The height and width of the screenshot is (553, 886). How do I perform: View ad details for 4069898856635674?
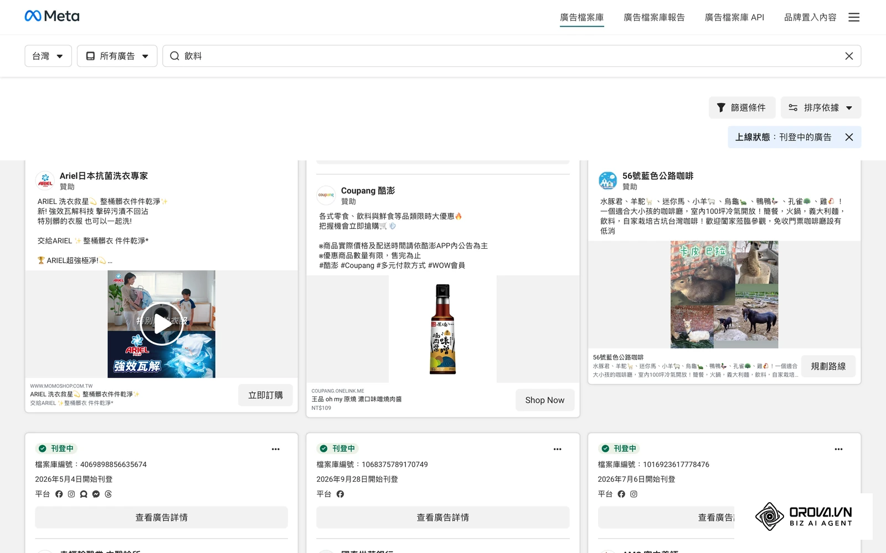coord(161,518)
